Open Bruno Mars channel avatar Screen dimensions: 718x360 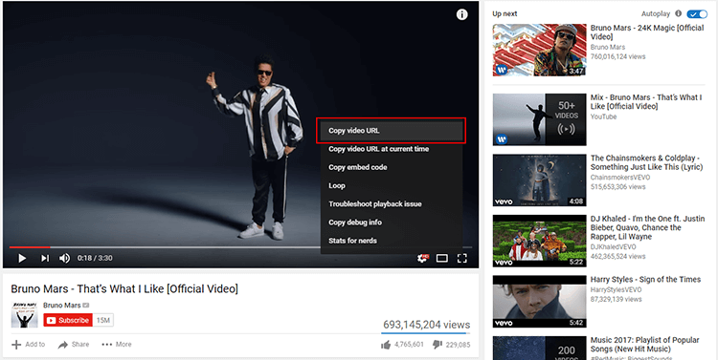(x=24, y=314)
